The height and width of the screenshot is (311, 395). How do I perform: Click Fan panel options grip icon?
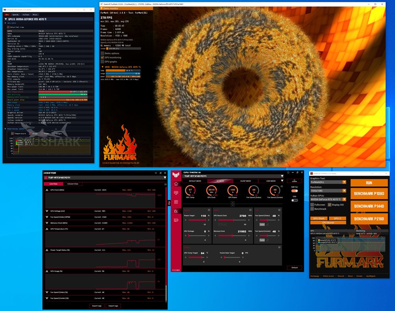pyautogui.click(x=279, y=210)
